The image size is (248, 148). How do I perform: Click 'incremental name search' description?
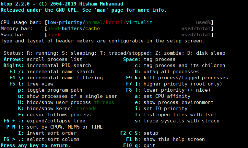[60, 72]
